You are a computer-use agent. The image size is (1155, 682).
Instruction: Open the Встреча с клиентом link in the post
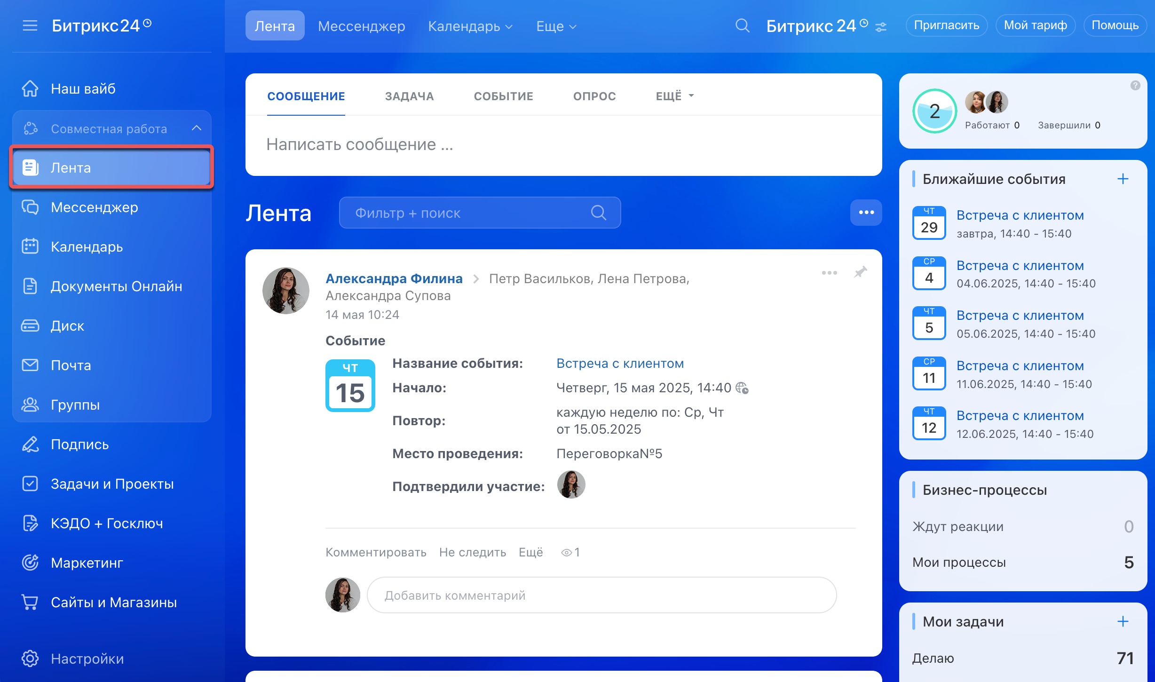[620, 363]
